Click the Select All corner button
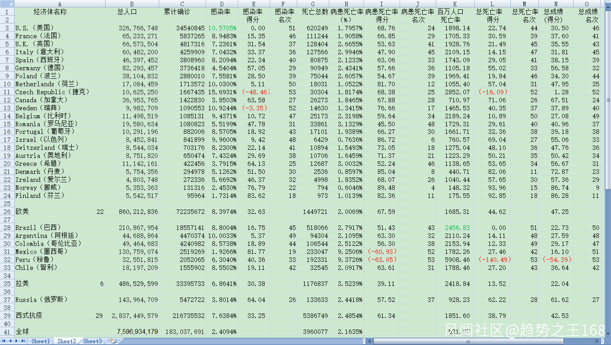This screenshot has height=345, width=611. 7,4
